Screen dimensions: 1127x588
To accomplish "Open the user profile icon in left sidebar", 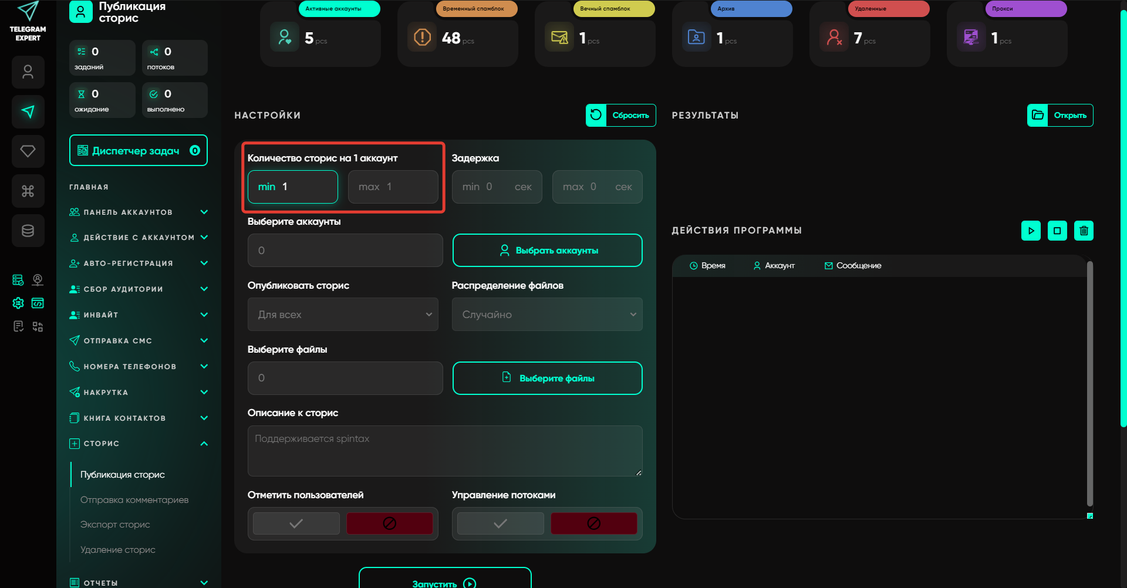I will coord(28,72).
